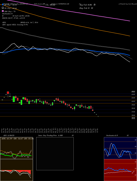Screen dimensions: 137x181
Task: Click the '(MGR) 41.6, 14.7, 35.6' ADX values
Action: click(29, 22)
